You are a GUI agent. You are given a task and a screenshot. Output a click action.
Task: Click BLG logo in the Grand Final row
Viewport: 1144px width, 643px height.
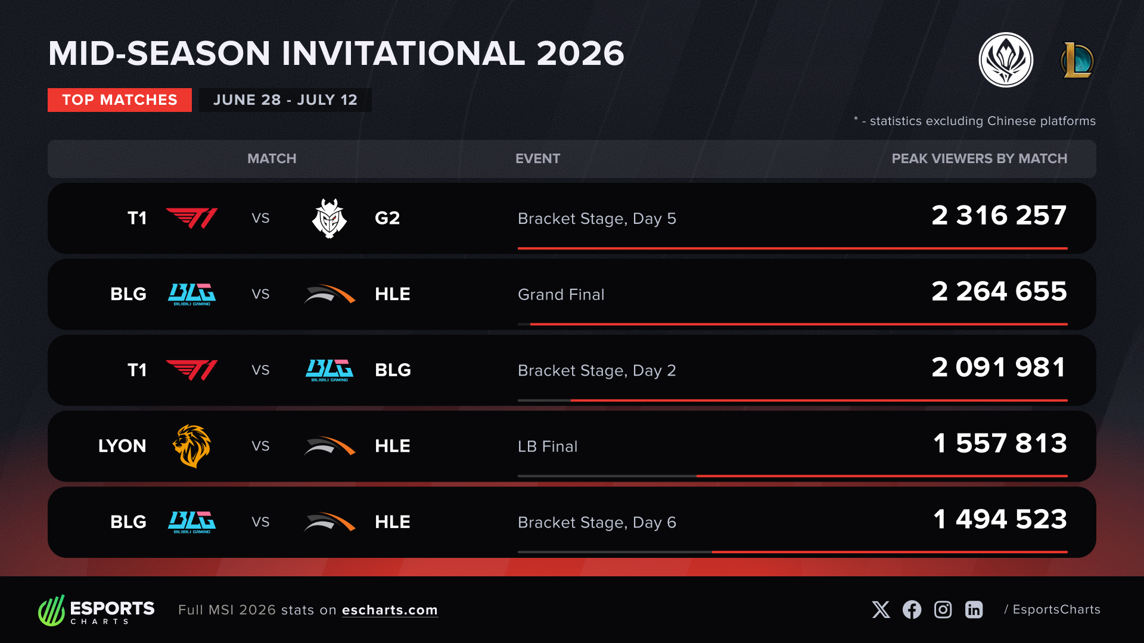[x=192, y=295]
